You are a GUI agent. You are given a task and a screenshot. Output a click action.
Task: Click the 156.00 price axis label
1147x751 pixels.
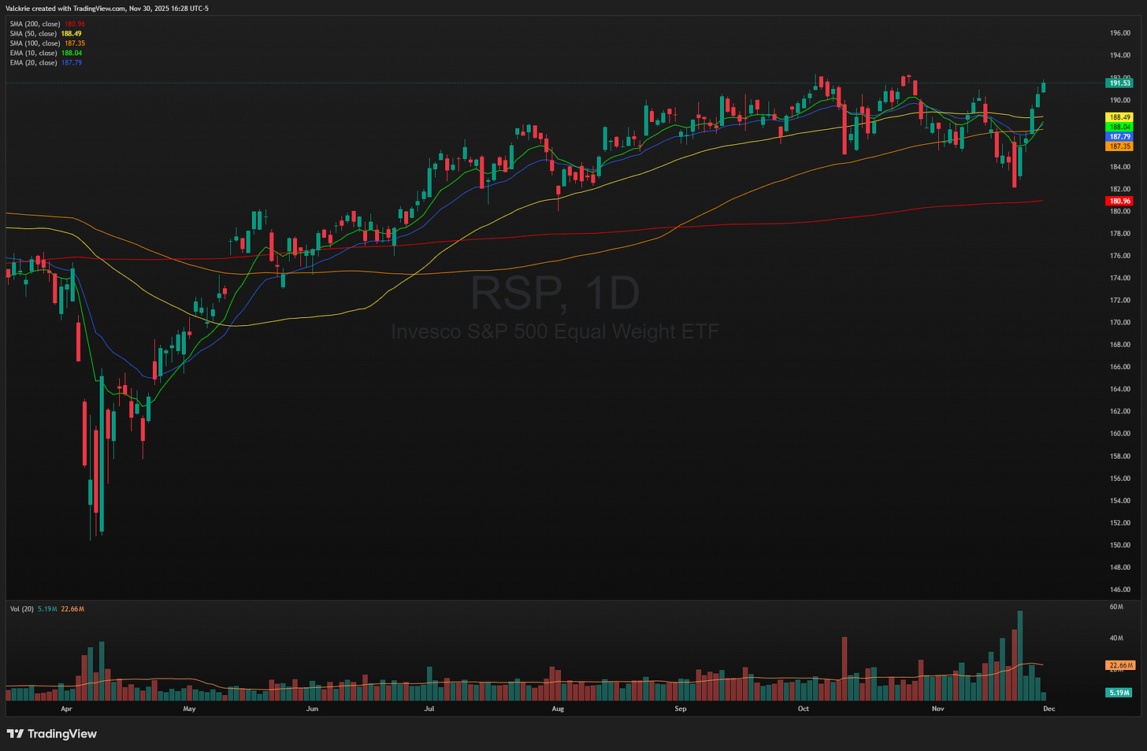pos(1120,479)
